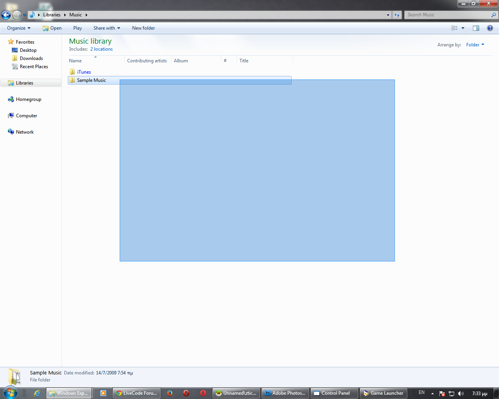Click the Play toolbar button
This screenshot has height=399, width=499.
[77, 28]
